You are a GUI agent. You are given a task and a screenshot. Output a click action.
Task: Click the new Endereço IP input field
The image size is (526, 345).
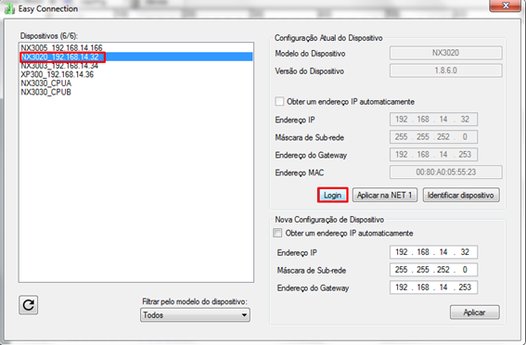point(433,252)
